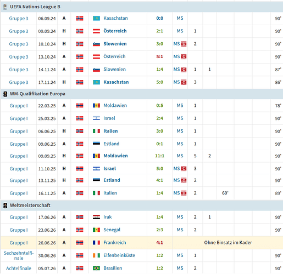The width and height of the screenshot is (283, 274).
Task: Click the Norway flag in Senegal row
Action: click(80, 230)
